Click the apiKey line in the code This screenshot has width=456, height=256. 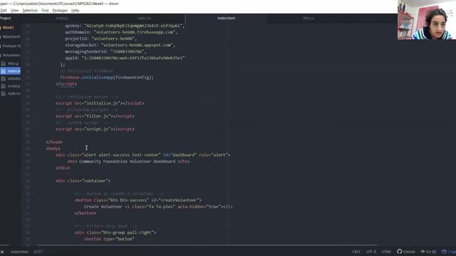[125, 26]
